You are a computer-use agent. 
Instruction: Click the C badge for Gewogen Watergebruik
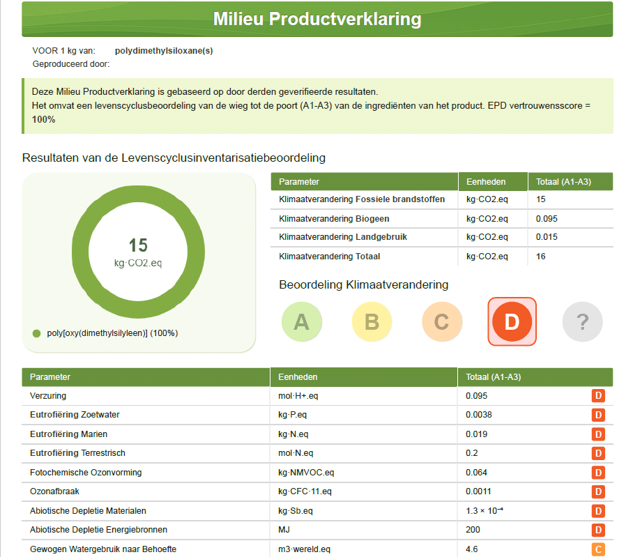597,549
